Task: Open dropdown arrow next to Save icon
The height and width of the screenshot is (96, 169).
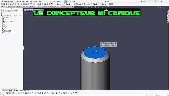Action: click(56, 2)
